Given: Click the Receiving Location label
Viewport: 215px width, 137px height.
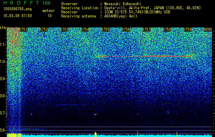Looking at the screenshot, I should pos(80,8).
